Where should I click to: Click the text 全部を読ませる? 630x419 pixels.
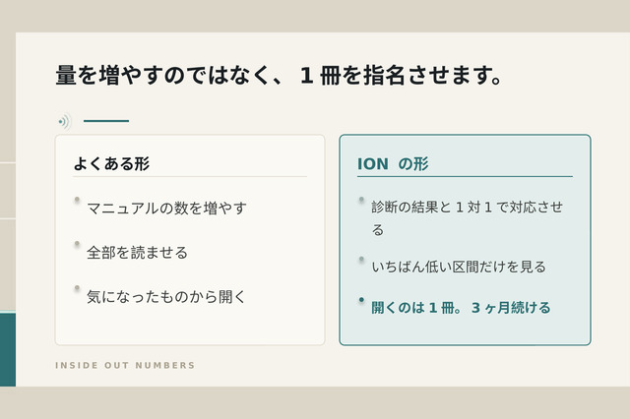tap(137, 253)
